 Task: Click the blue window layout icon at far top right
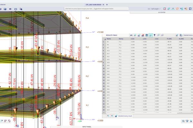(190, 9)
